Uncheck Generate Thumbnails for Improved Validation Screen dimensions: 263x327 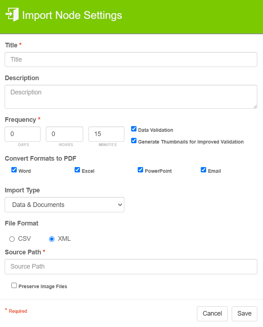[x=133, y=141]
